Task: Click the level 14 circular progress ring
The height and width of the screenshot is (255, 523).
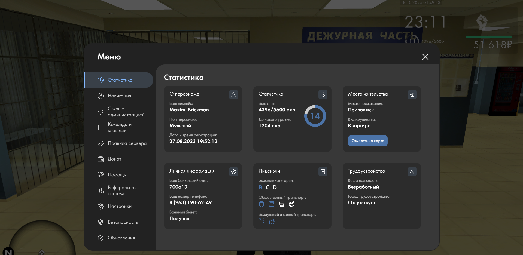Action: [315, 116]
